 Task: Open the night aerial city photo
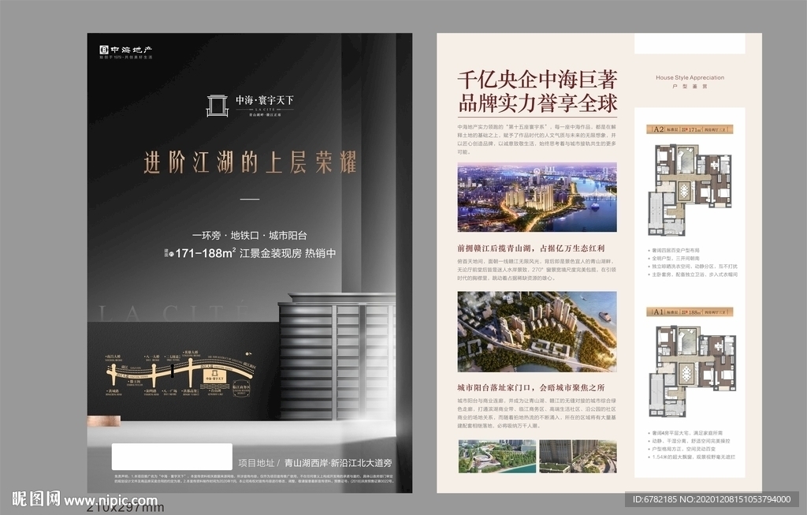point(537,197)
